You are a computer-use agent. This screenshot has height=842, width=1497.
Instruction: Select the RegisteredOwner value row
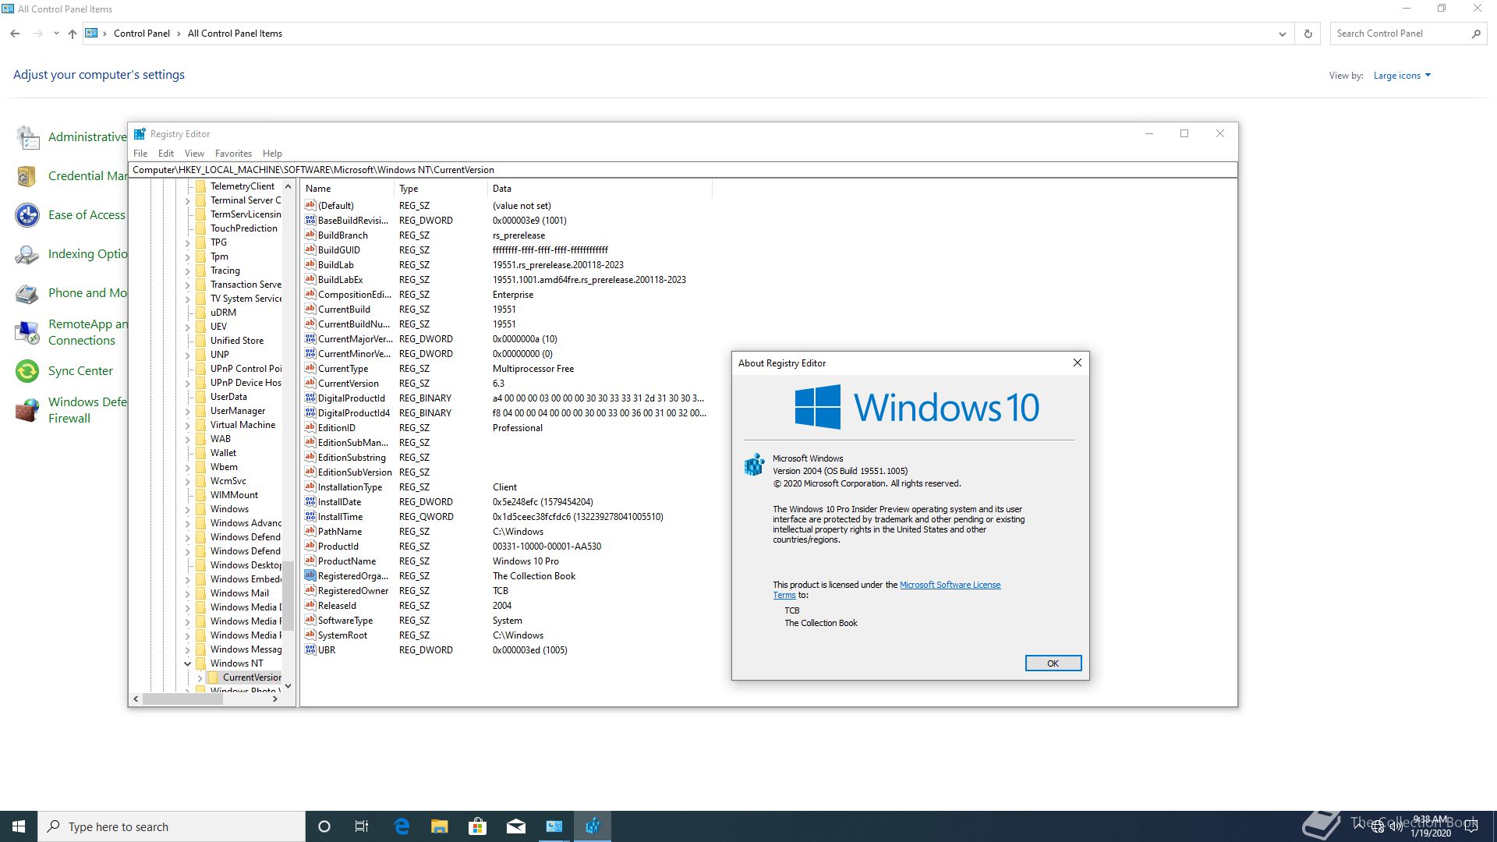coord(506,591)
